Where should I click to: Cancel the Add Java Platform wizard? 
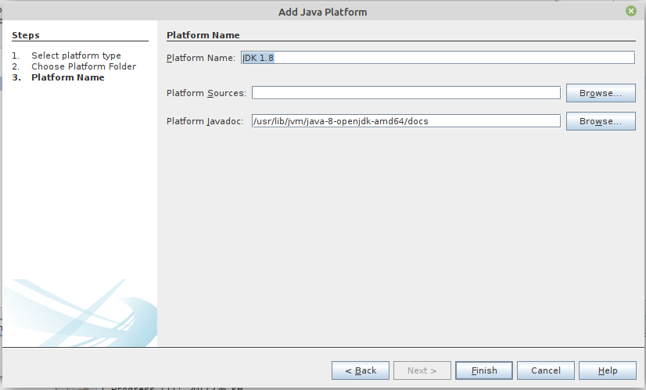pos(545,370)
